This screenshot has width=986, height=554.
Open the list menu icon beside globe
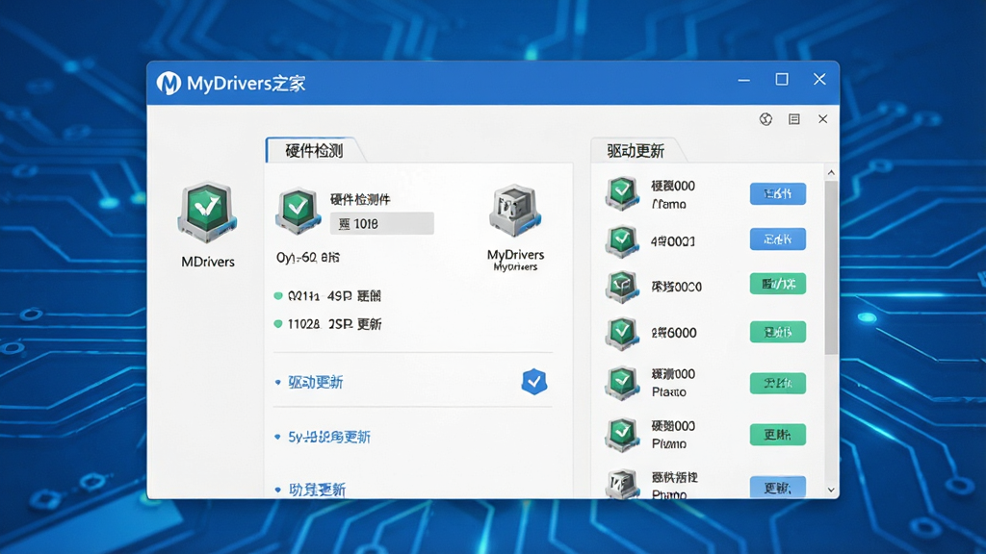click(794, 119)
